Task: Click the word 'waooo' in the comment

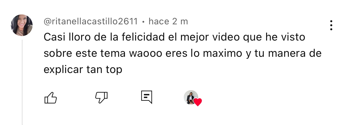Action: point(145,54)
